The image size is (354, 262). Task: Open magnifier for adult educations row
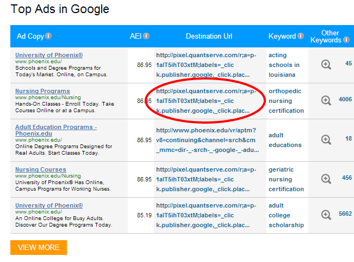pyautogui.click(x=326, y=140)
